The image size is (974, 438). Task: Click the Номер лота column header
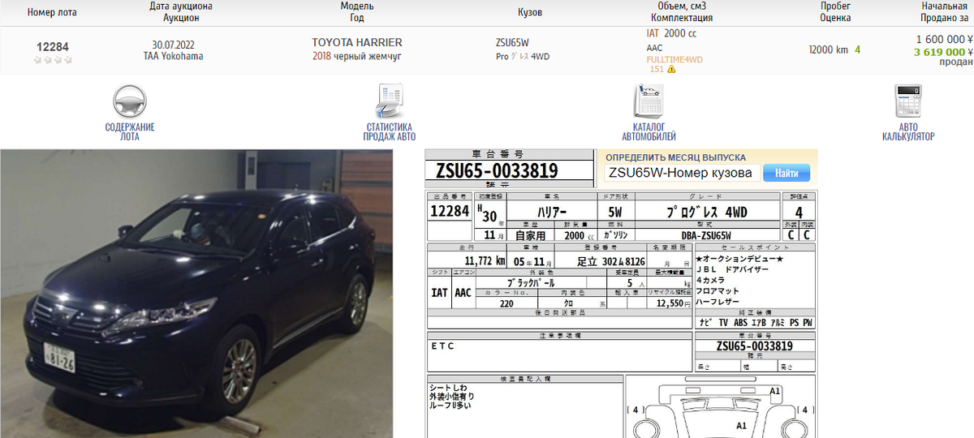click(53, 12)
